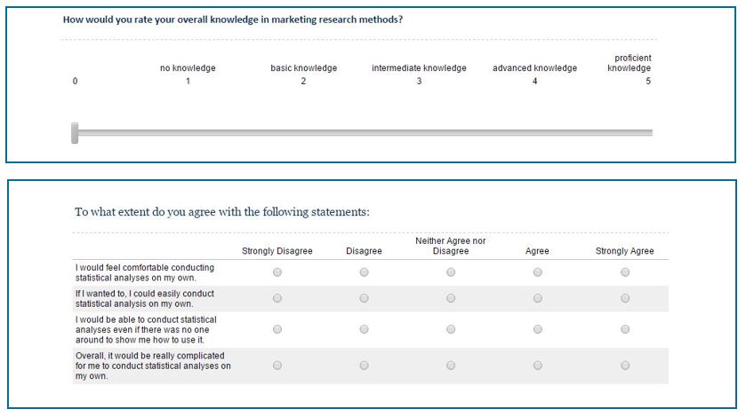The width and height of the screenshot is (746, 417).
Task: Select Neither Agree nor Disagree for comfortable statement
Action: click(451, 272)
